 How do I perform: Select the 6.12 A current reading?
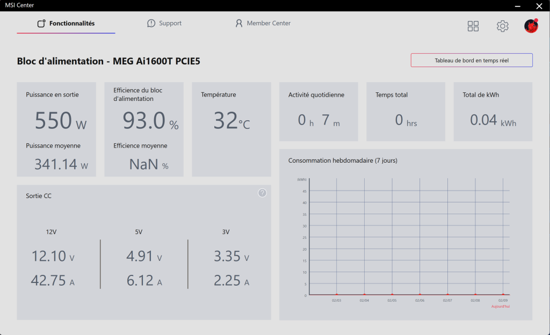tap(144, 280)
